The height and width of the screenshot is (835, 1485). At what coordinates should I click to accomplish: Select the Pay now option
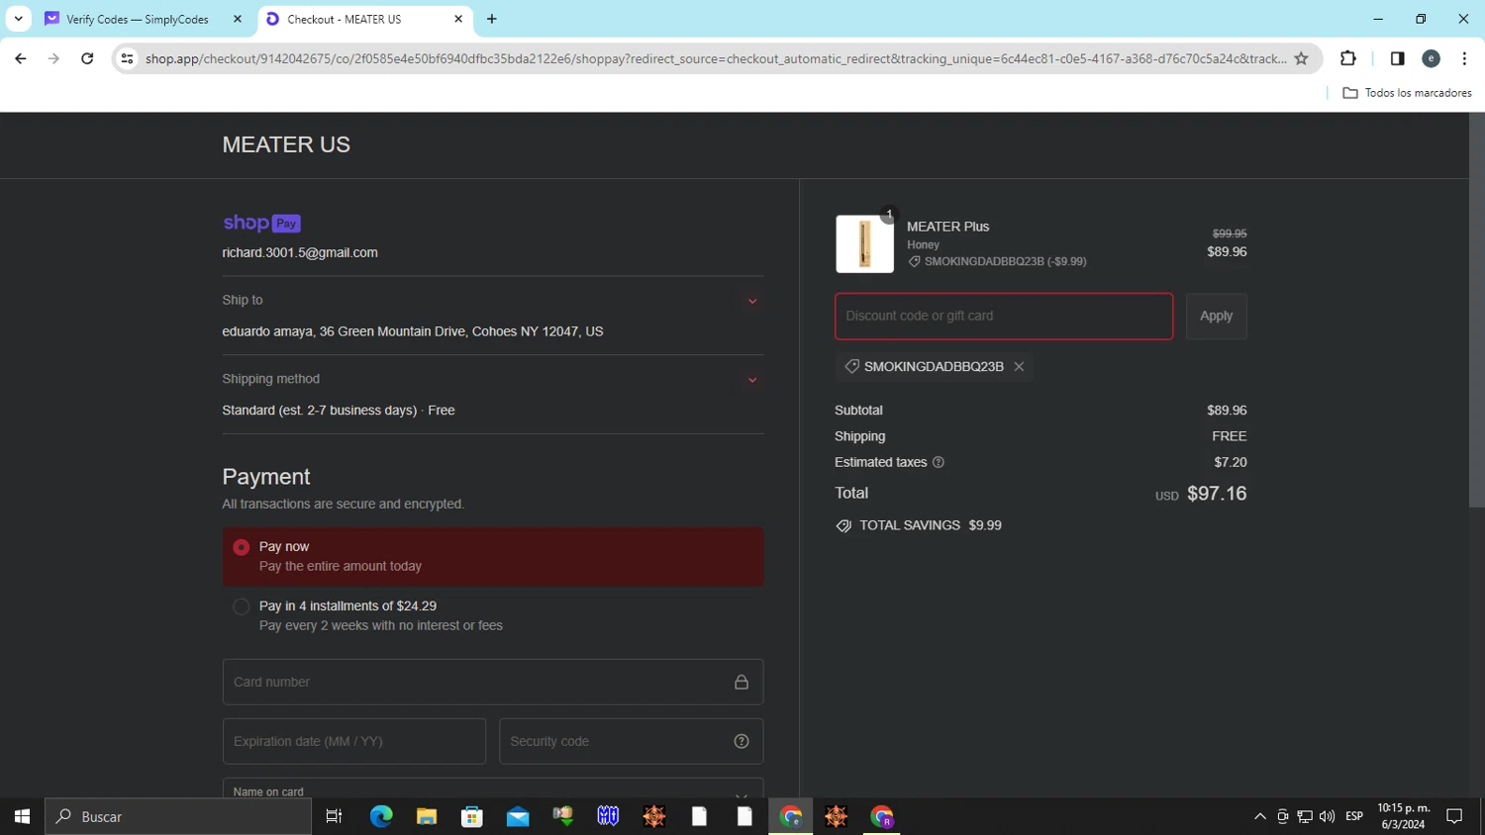[x=493, y=556]
